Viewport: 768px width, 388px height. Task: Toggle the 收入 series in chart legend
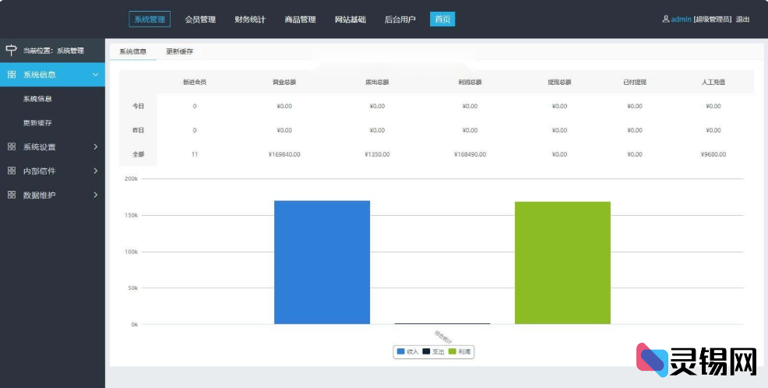(x=407, y=352)
